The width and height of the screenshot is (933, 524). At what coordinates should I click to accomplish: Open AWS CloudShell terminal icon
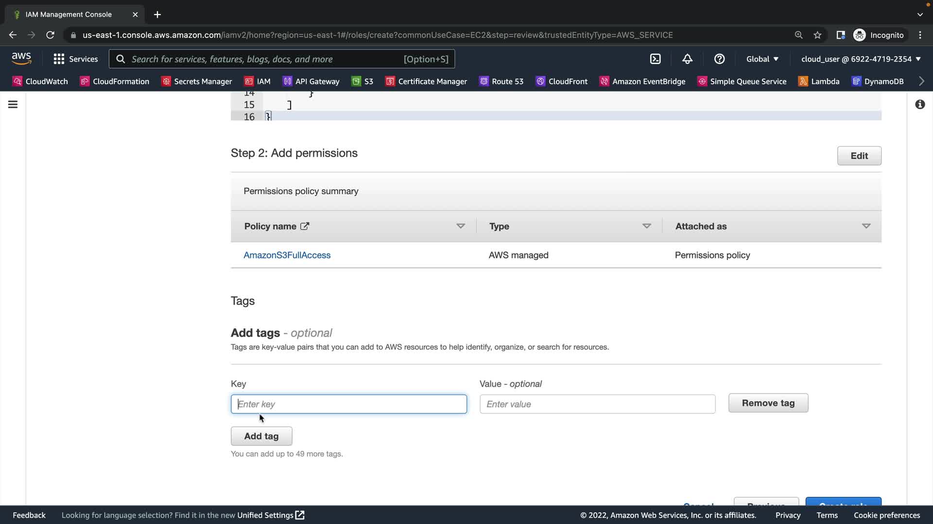point(655,59)
